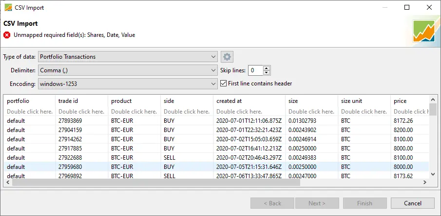The image size is (441, 216).
Task: Click price value 8172.26
Action: coord(403,121)
